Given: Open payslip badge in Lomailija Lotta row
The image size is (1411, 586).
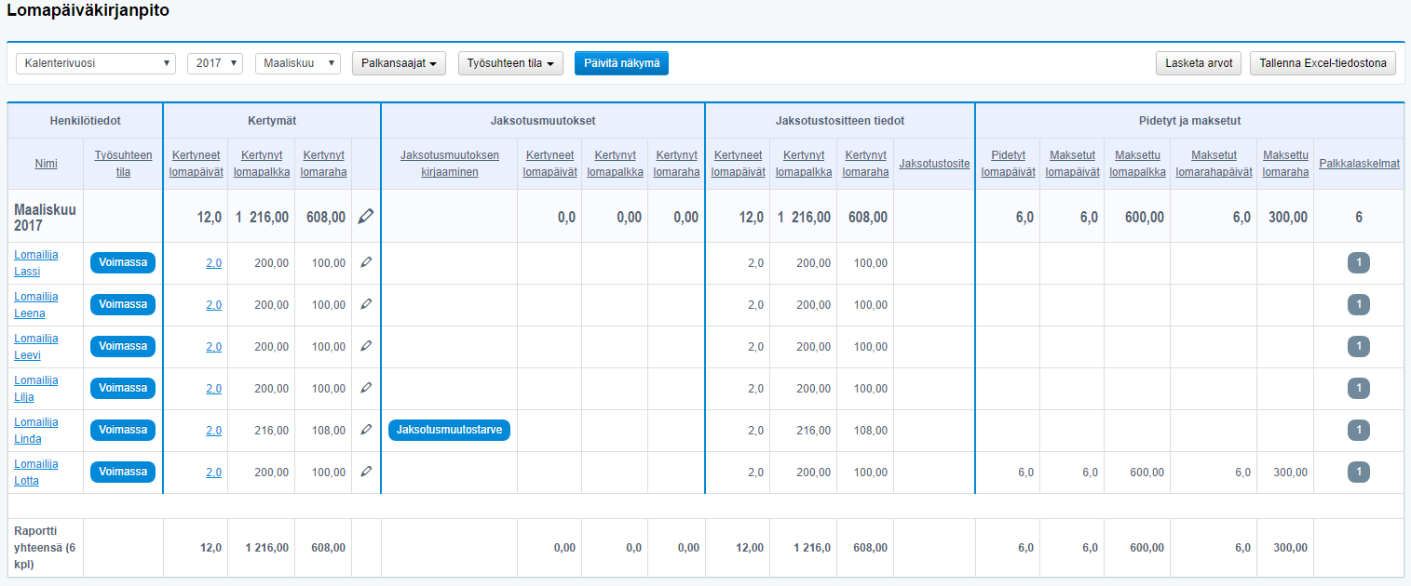Looking at the screenshot, I should pos(1358,472).
